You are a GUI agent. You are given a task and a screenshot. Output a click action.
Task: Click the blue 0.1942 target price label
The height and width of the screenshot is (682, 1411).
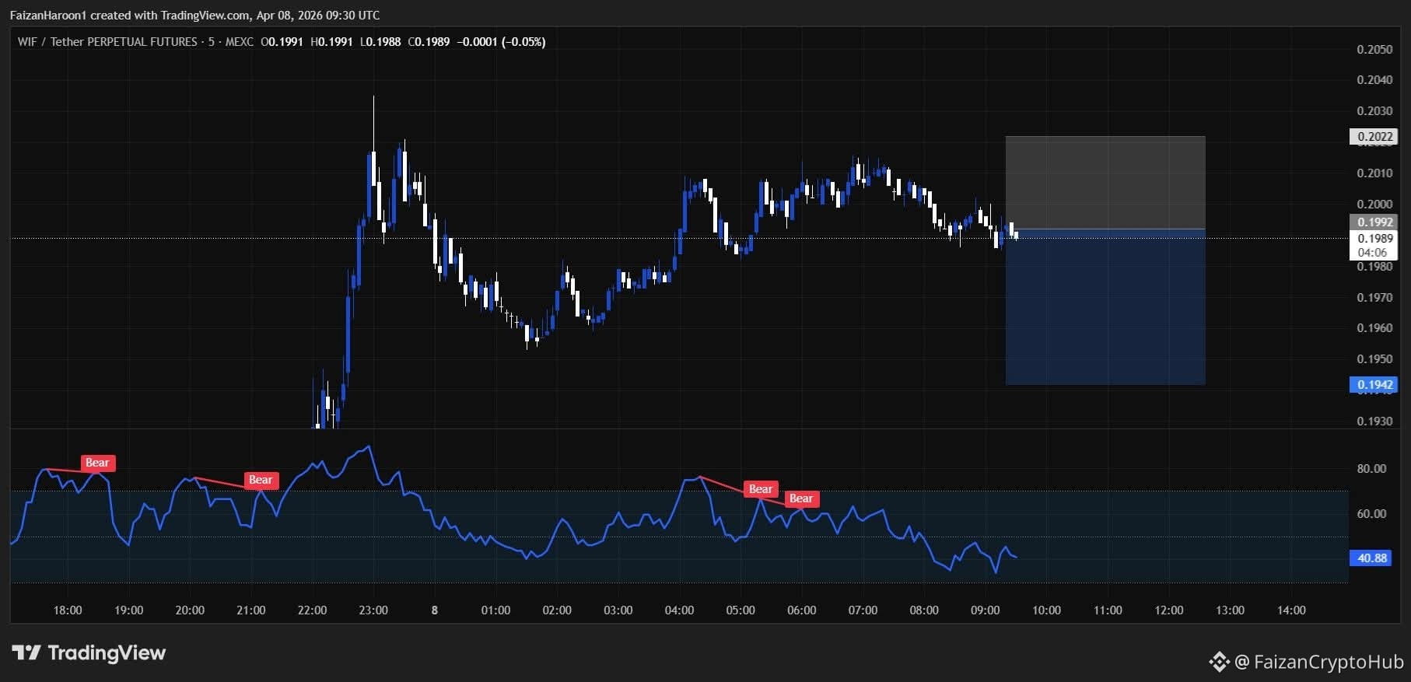pyautogui.click(x=1373, y=385)
